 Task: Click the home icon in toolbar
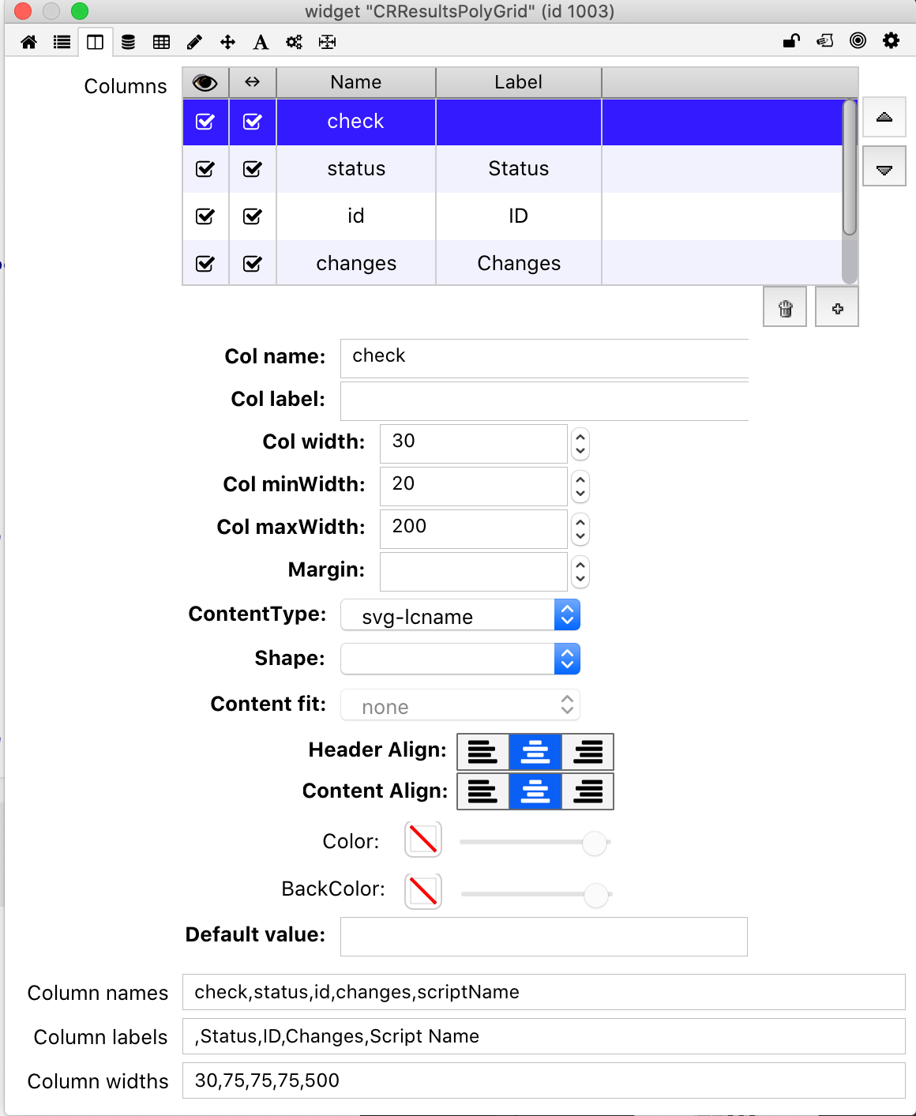point(29,42)
